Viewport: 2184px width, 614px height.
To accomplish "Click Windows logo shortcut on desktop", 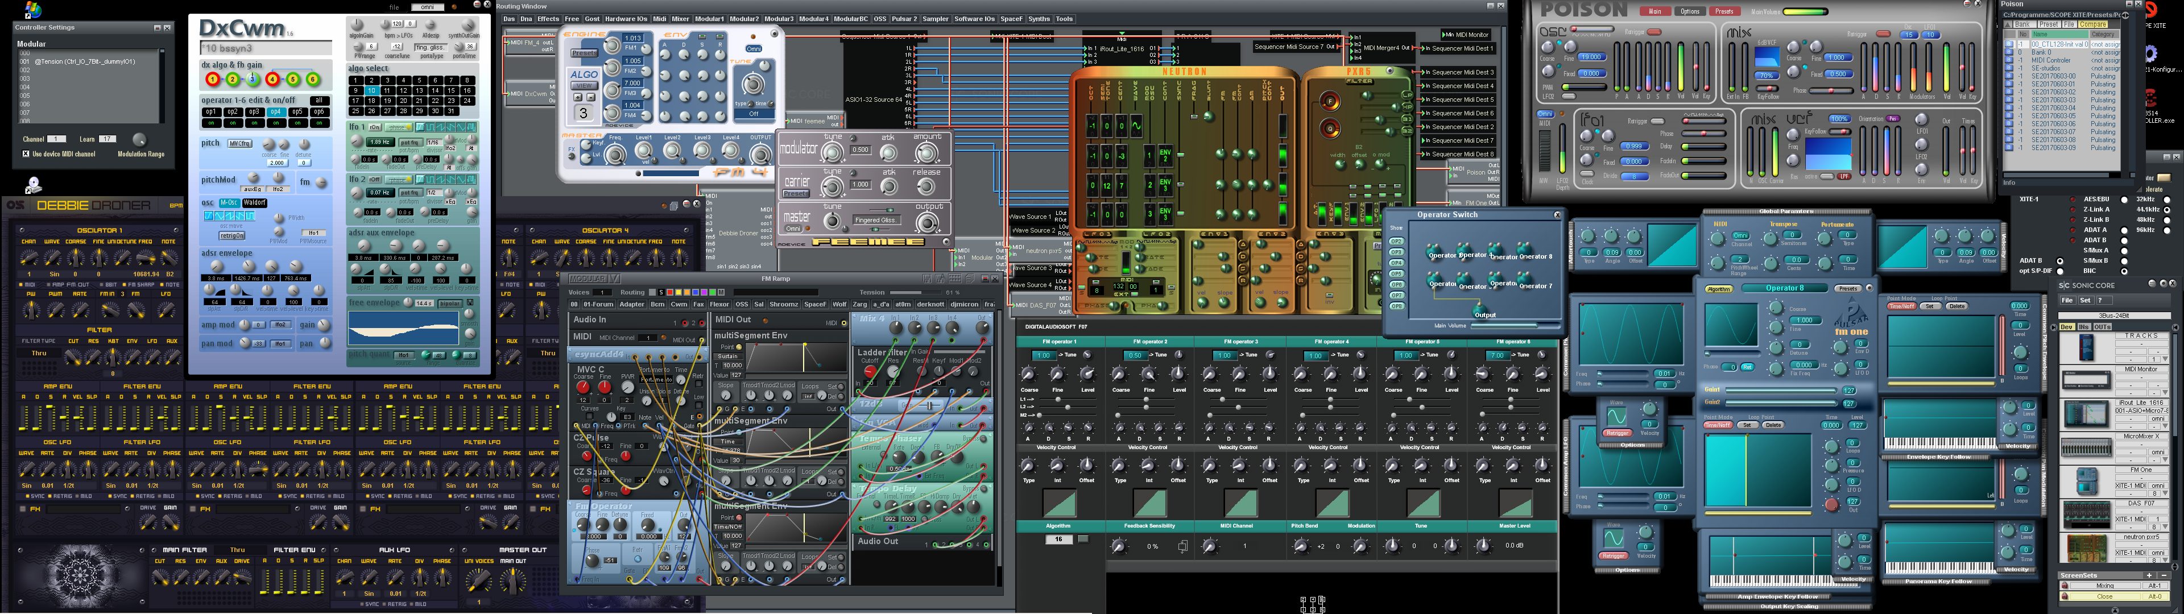I will click(32, 9).
